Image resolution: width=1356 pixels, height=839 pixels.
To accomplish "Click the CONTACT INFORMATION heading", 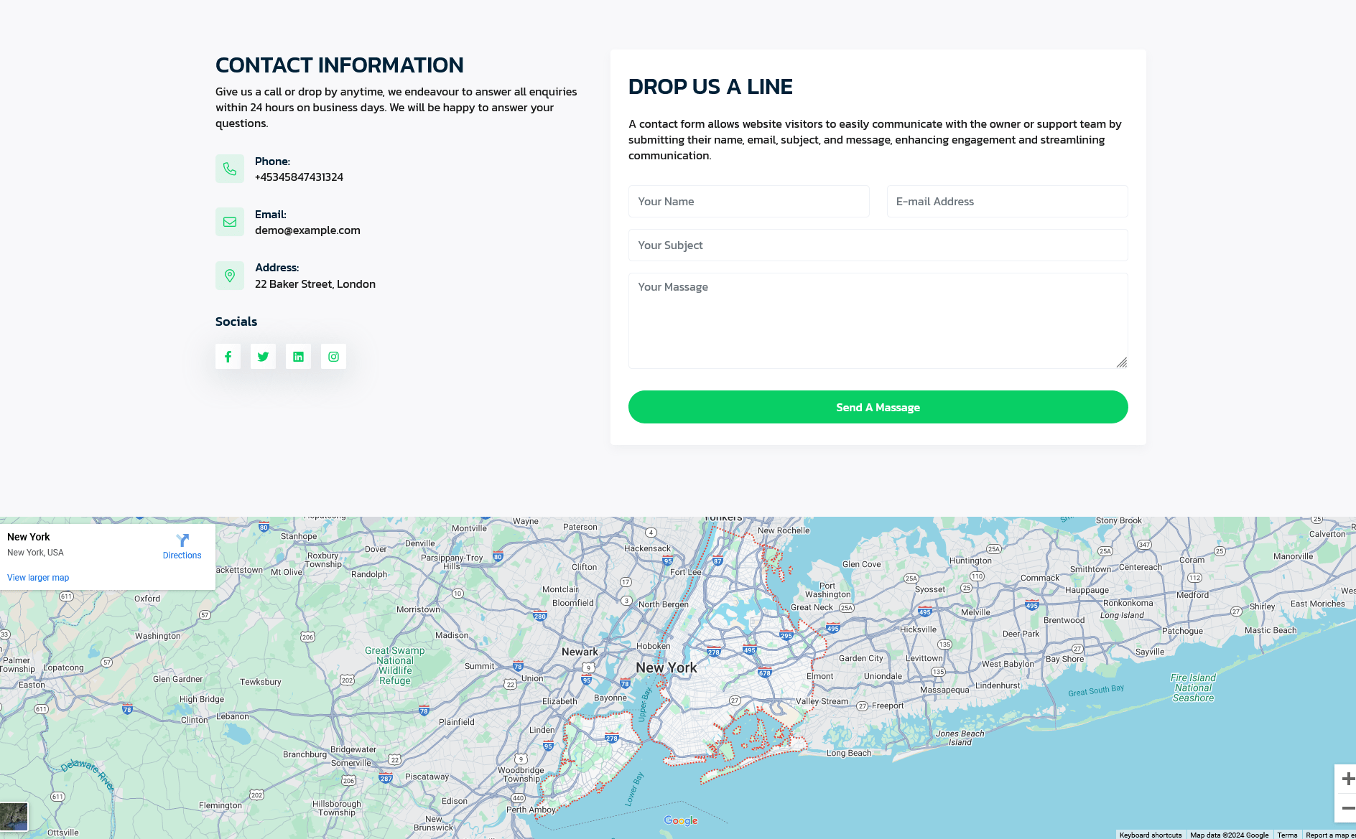I will [x=340, y=65].
